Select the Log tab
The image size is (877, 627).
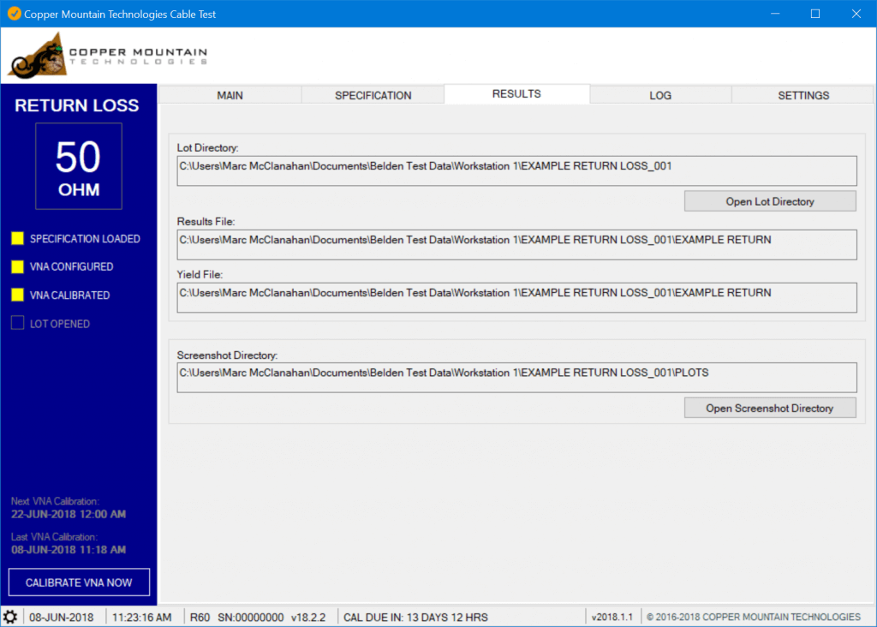pos(659,95)
